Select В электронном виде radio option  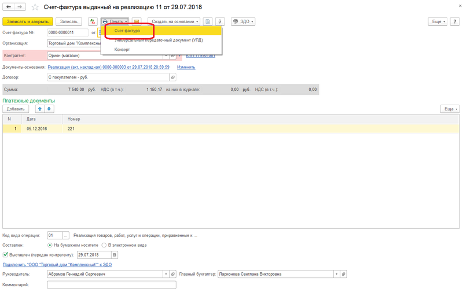coord(104,245)
